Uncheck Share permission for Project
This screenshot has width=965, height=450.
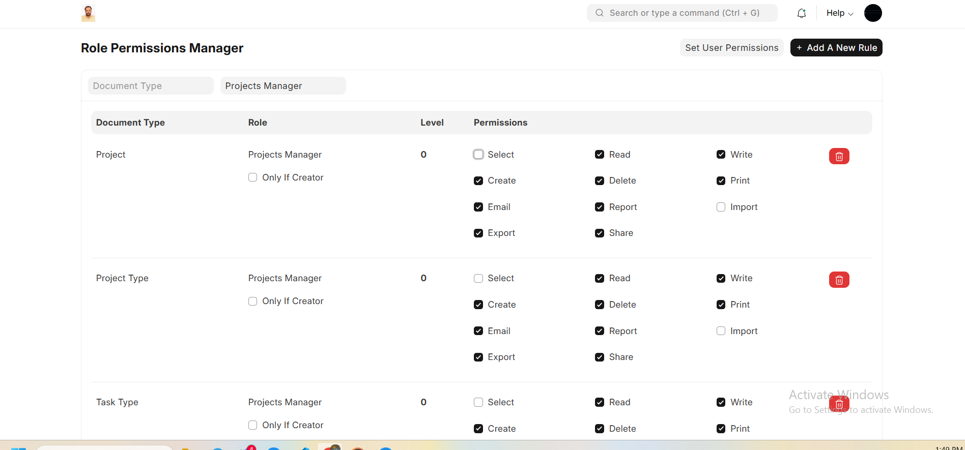tap(600, 233)
